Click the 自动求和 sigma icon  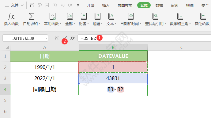tap(32, 16)
